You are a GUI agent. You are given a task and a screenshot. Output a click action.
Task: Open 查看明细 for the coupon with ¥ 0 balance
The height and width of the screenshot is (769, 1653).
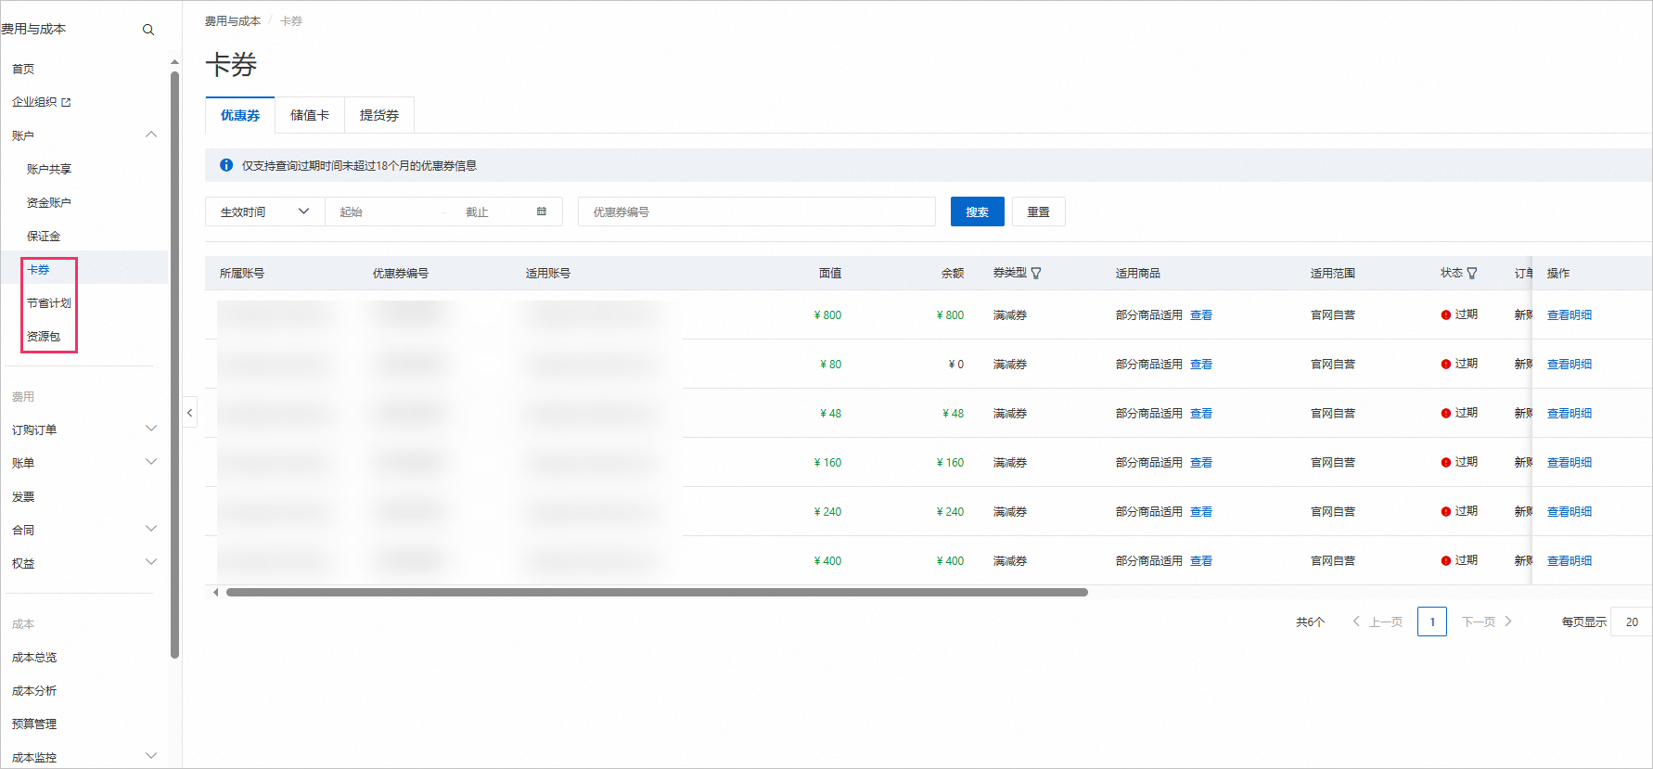tap(1570, 364)
